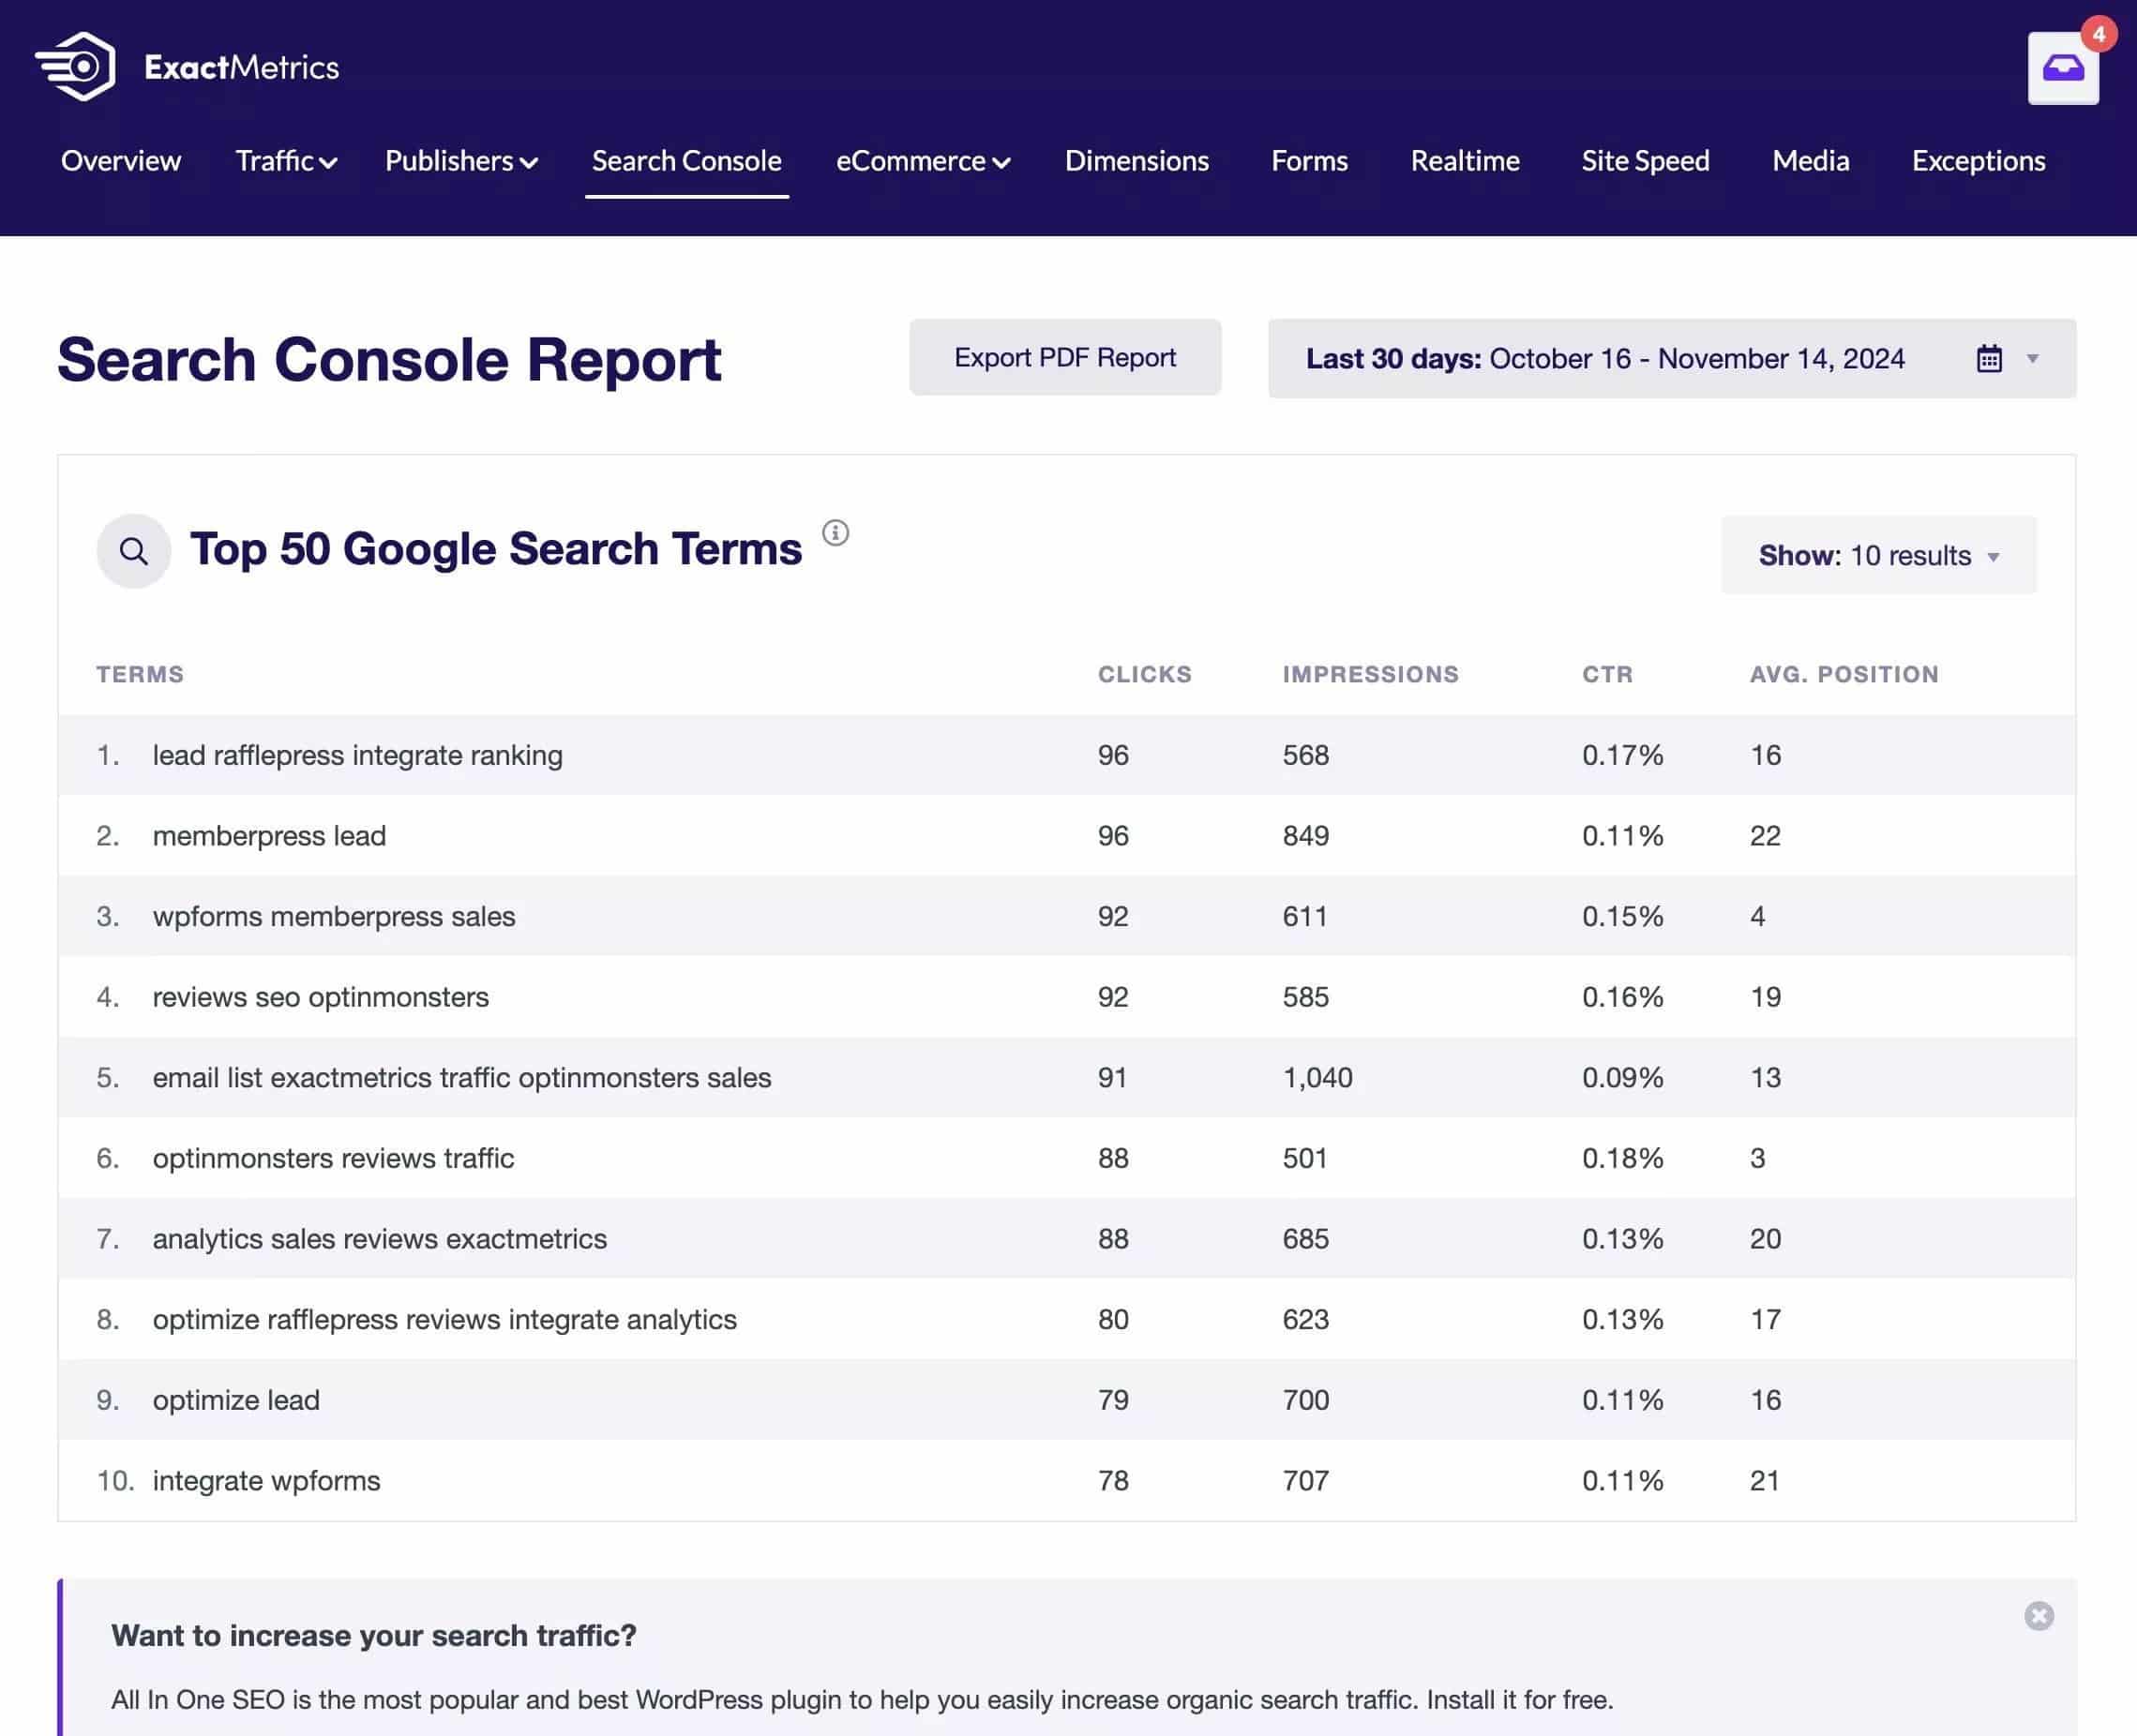Click clicks value 91
The width and height of the screenshot is (2137, 1736).
1112,1077
